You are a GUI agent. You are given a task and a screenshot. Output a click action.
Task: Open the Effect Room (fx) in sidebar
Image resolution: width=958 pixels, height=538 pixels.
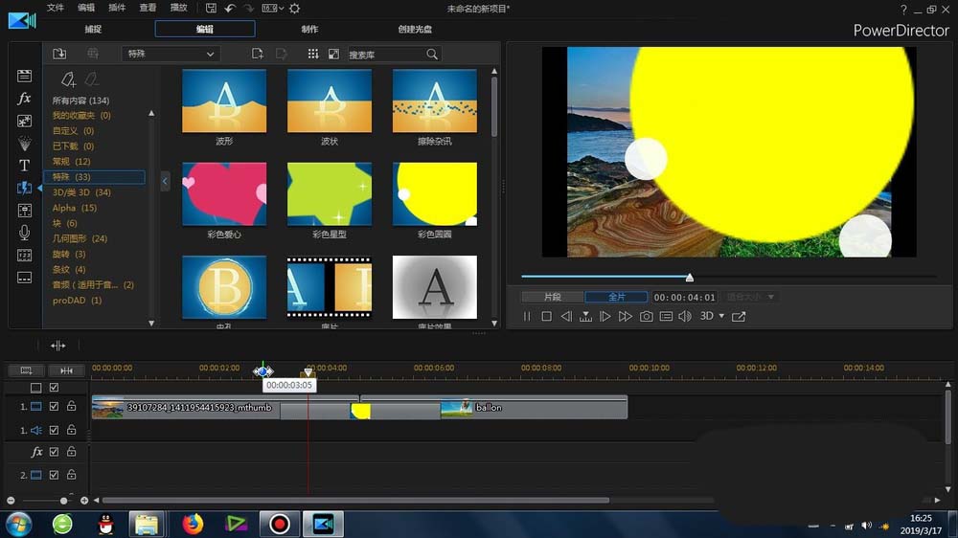[25, 99]
